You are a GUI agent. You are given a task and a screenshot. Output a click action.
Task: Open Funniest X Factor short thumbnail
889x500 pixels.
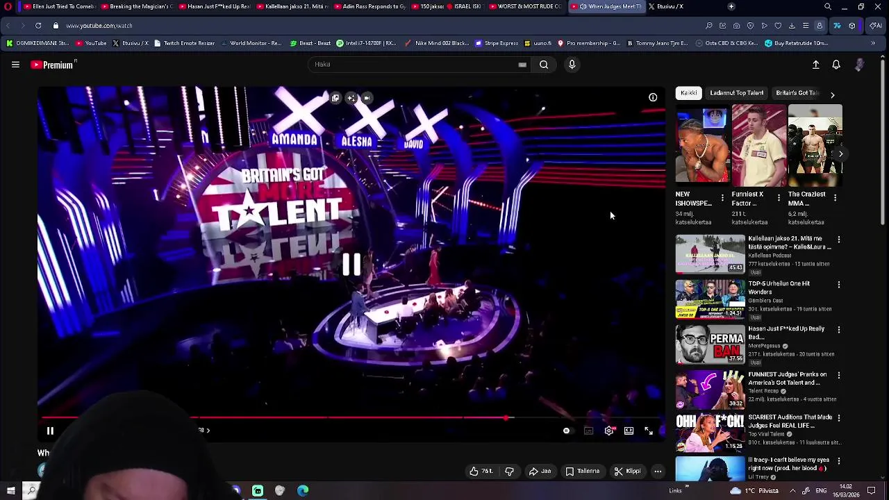coord(759,147)
